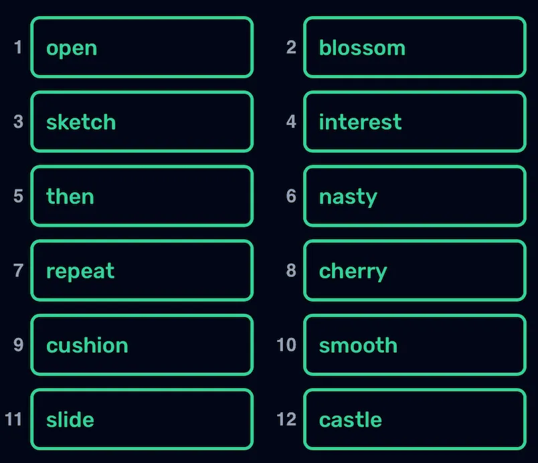Focus the 'interest' word box

click(x=415, y=122)
